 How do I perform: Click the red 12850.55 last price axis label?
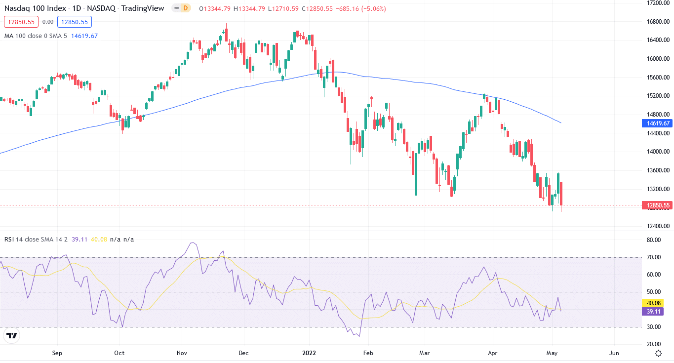tap(656, 205)
